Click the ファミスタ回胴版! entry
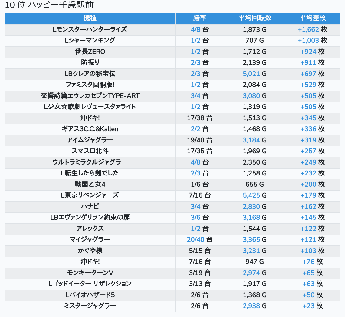 [x=90, y=85]
